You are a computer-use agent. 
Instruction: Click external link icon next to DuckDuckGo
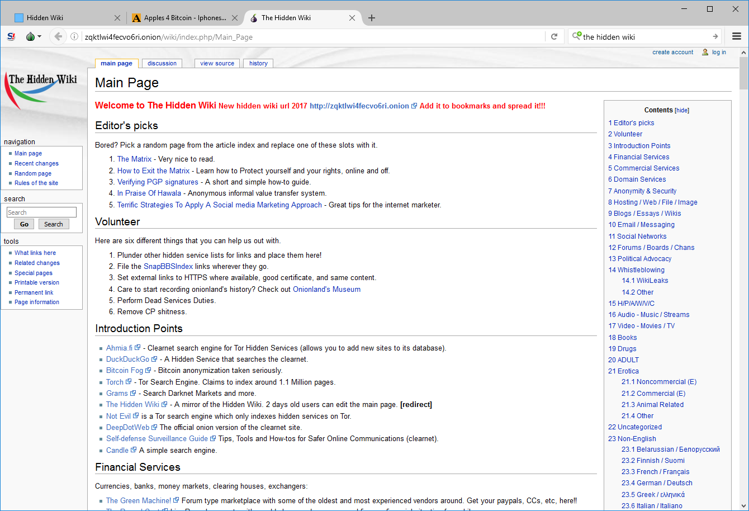pyautogui.click(x=154, y=359)
